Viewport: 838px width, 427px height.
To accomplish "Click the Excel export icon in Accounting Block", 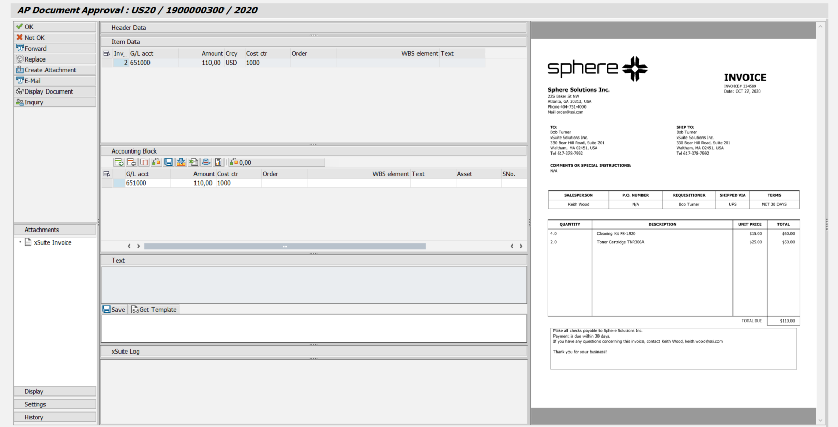I will coord(193,162).
